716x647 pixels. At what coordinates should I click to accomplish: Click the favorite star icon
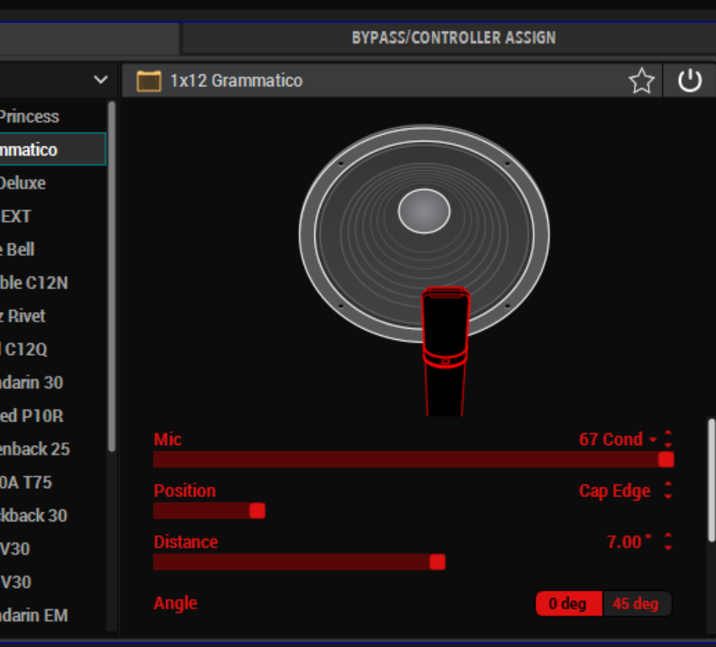[x=641, y=81]
